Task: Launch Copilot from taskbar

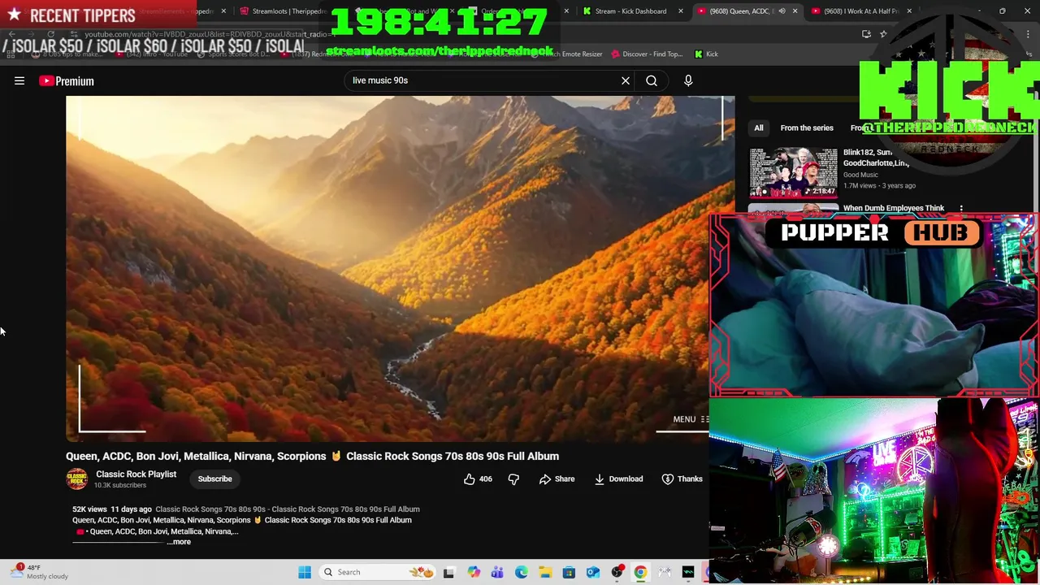Action: pos(474,572)
